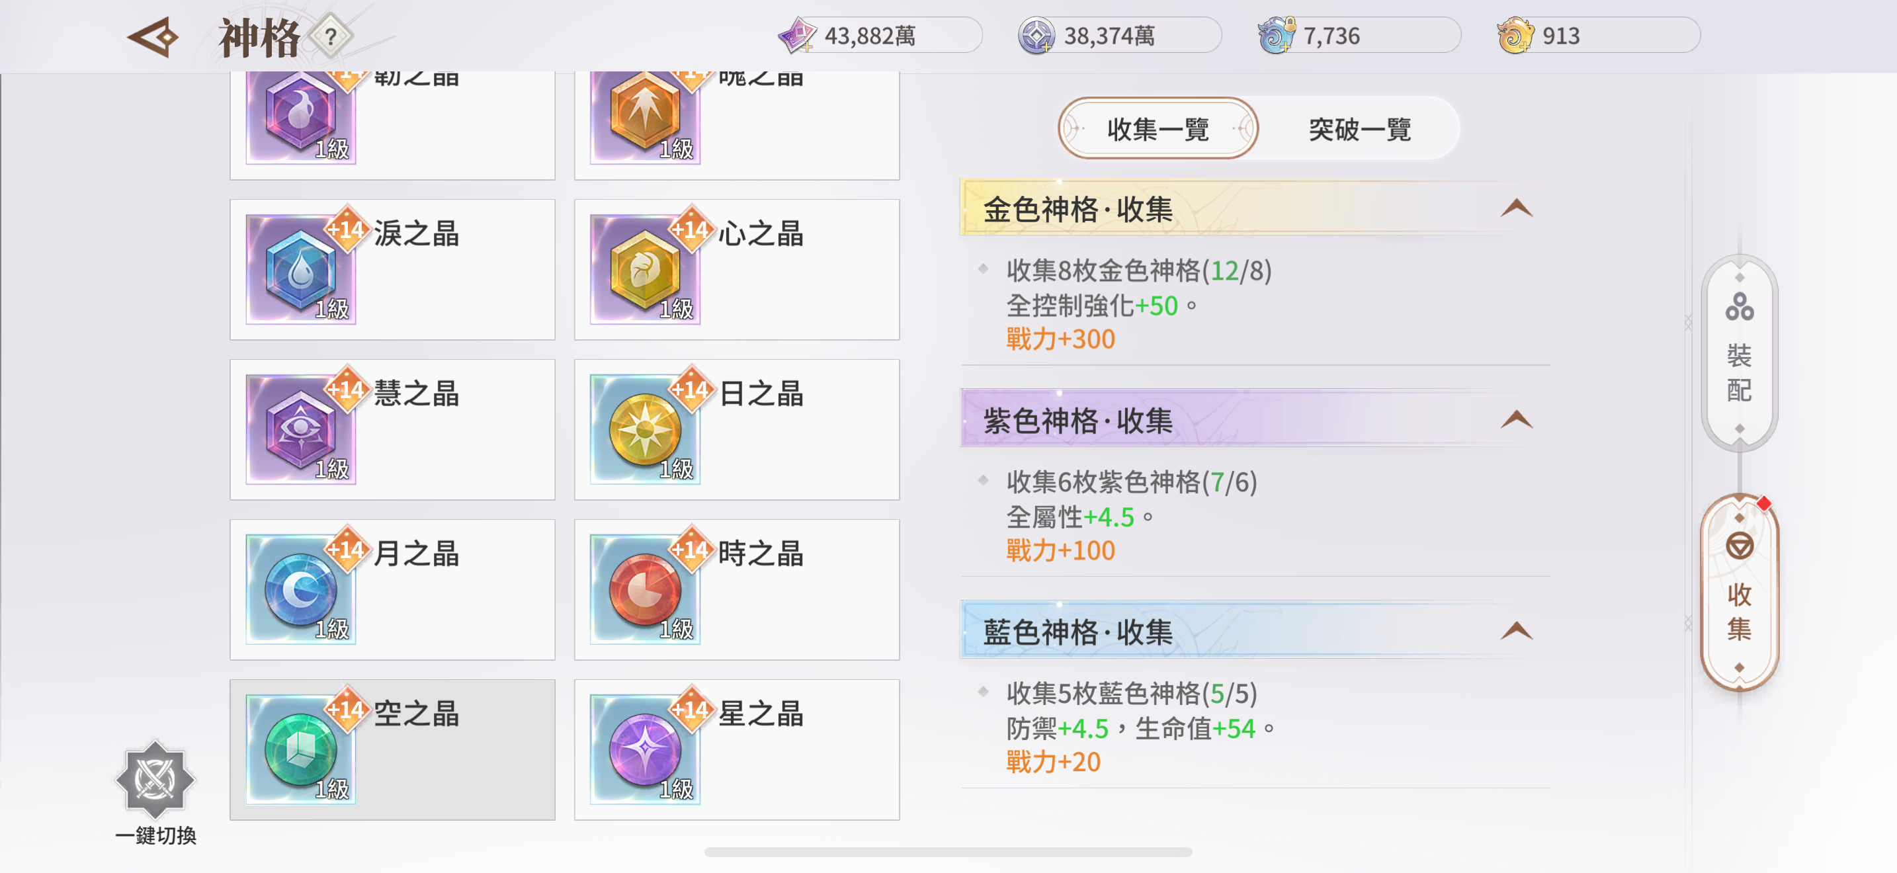The height and width of the screenshot is (873, 1897).
Task: Open the 裝配 side tab
Action: (x=1739, y=353)
